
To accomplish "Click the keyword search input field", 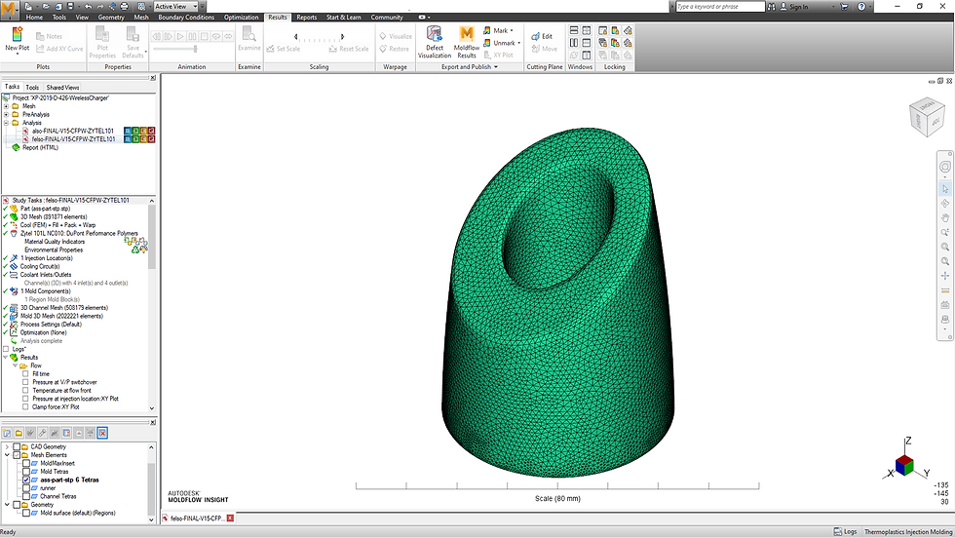I will (x=719, y=7).
